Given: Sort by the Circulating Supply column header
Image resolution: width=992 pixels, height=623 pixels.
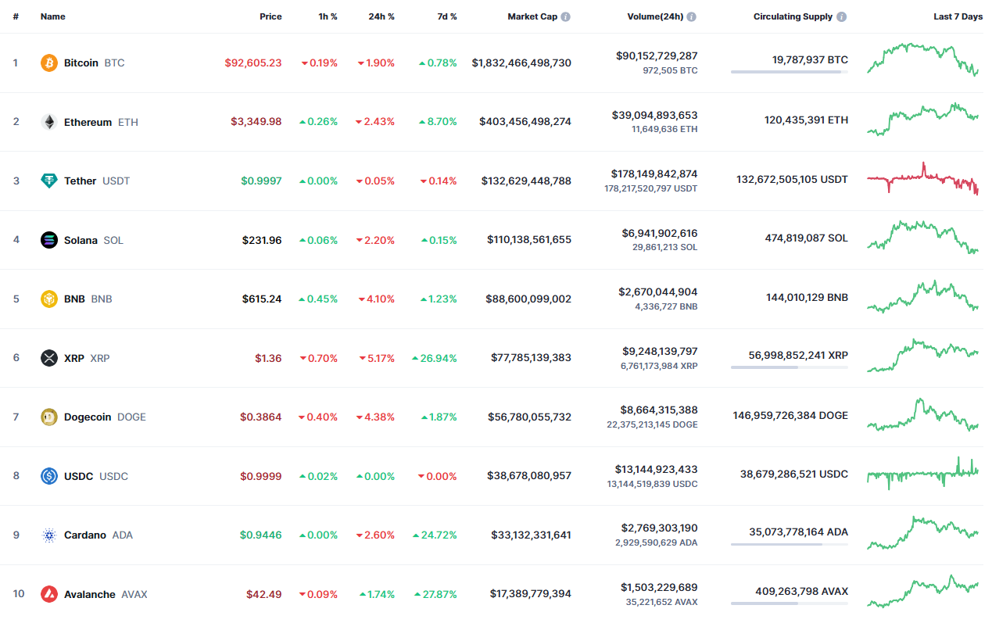Looking at the screenshot, I should pos(793,16).
